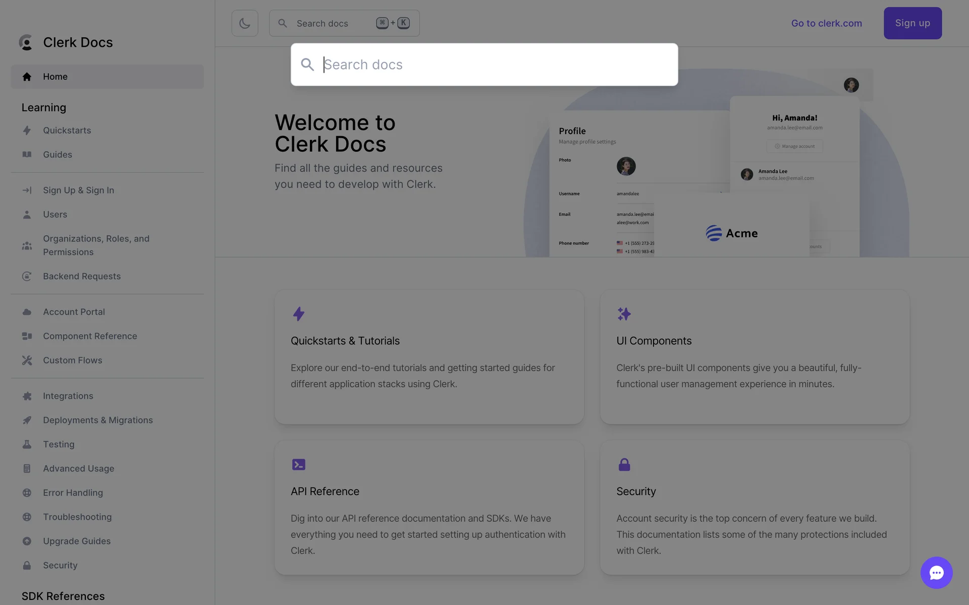Toggle dark mode with moon icon
Viewport: 969px width, 605px height.
[x=245, y=23]
